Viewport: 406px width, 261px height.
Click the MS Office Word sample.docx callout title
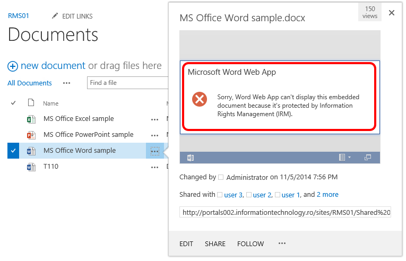click(243, 18)
